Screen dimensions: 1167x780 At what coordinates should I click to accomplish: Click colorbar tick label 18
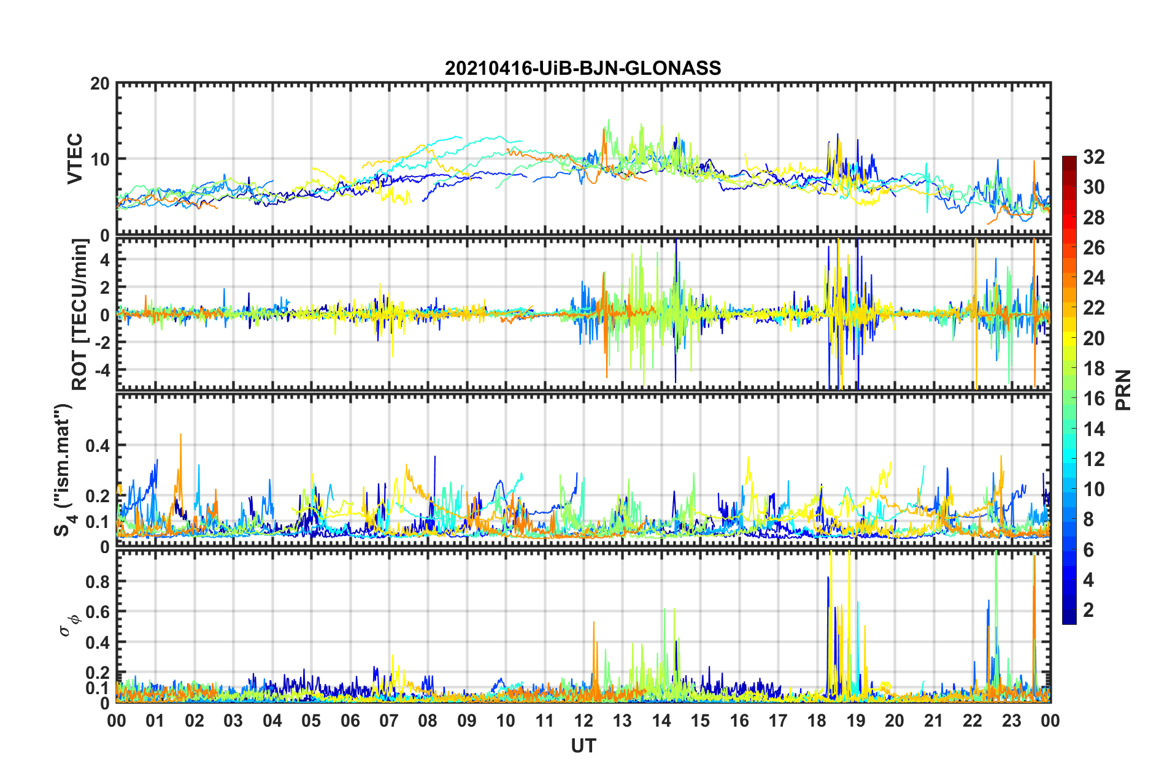pyautogui.click(x=1093, y=369)
